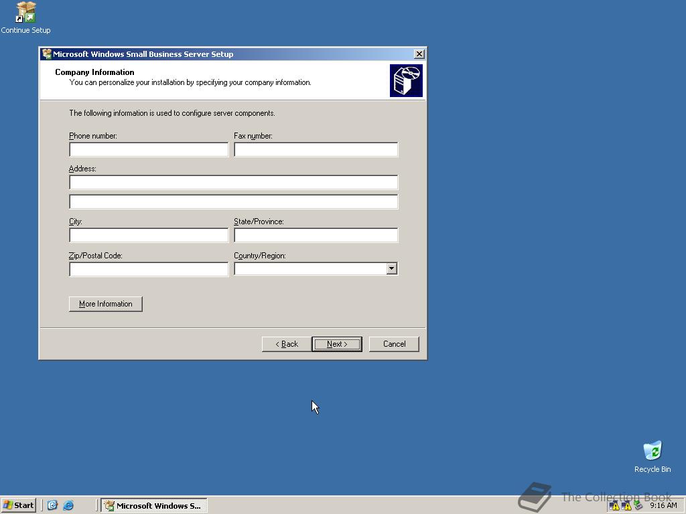This screenshot has height=514, width=686.
Task: Close the setup wizard window
Action: pos(419,54)
